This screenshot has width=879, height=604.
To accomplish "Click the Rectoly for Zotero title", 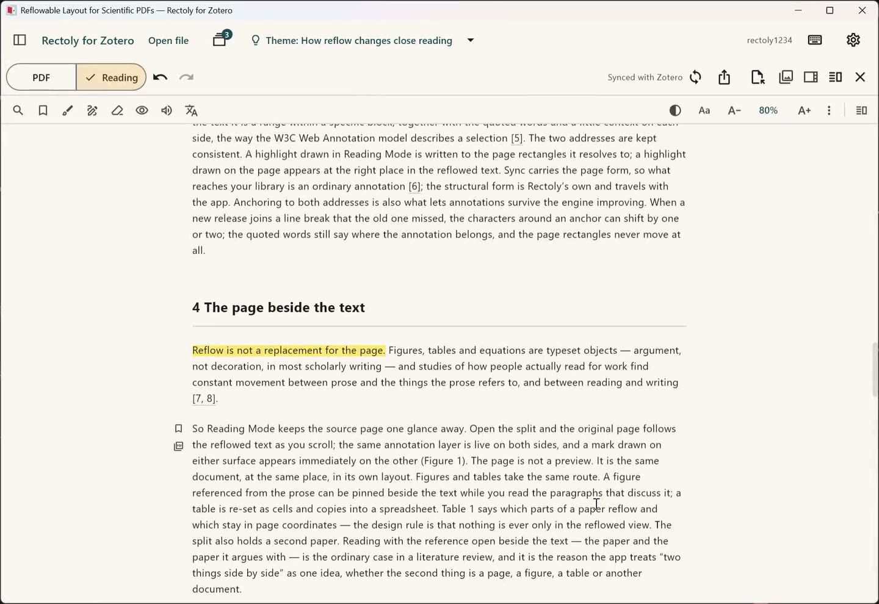I will [x=88, y=40].
